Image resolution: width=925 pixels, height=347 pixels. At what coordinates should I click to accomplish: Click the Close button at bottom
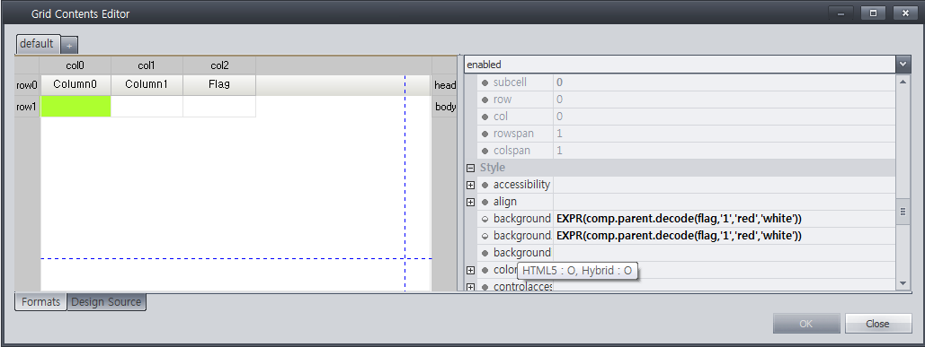click(x=877, y=324)
